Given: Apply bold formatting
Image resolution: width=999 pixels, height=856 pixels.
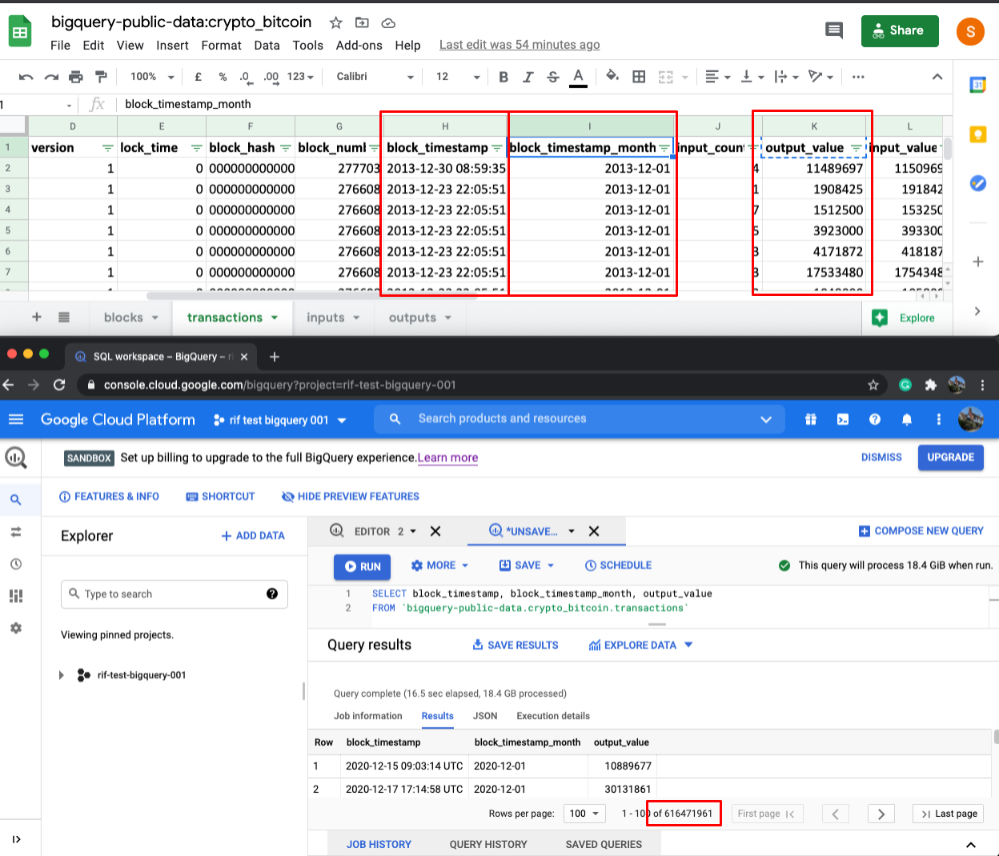Looking at the screenshot, I should pos(504,77).
